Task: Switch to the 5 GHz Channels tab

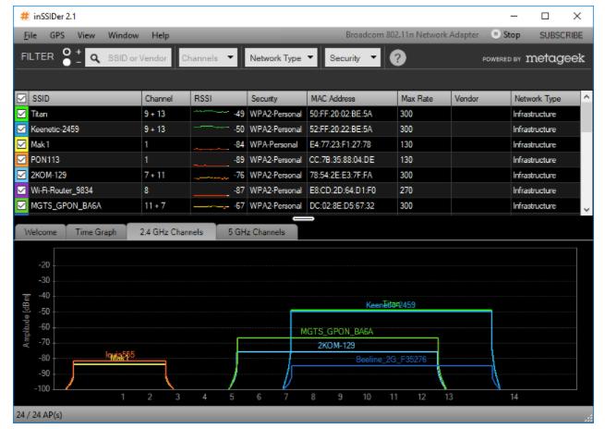Action: click(x=257, y=232)
